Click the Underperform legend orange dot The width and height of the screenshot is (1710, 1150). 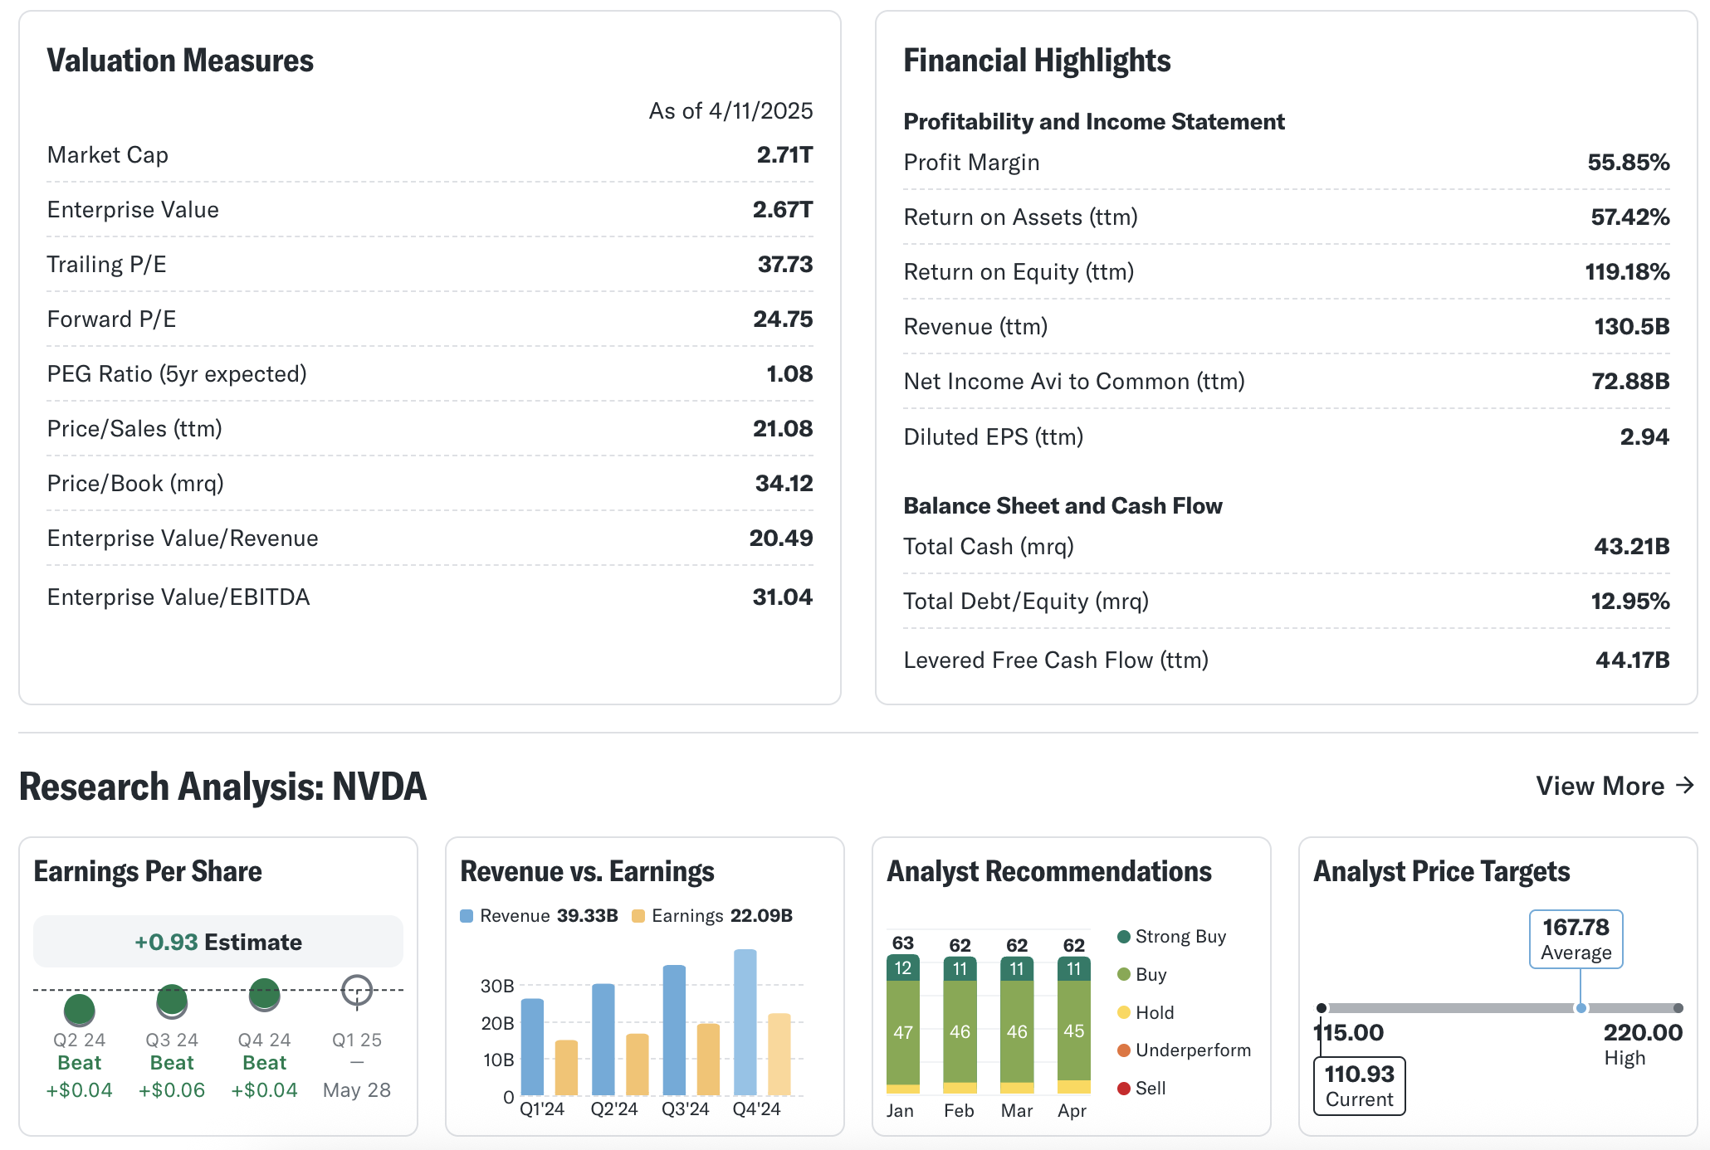pyautogui.click(x=1124, y=1050)
